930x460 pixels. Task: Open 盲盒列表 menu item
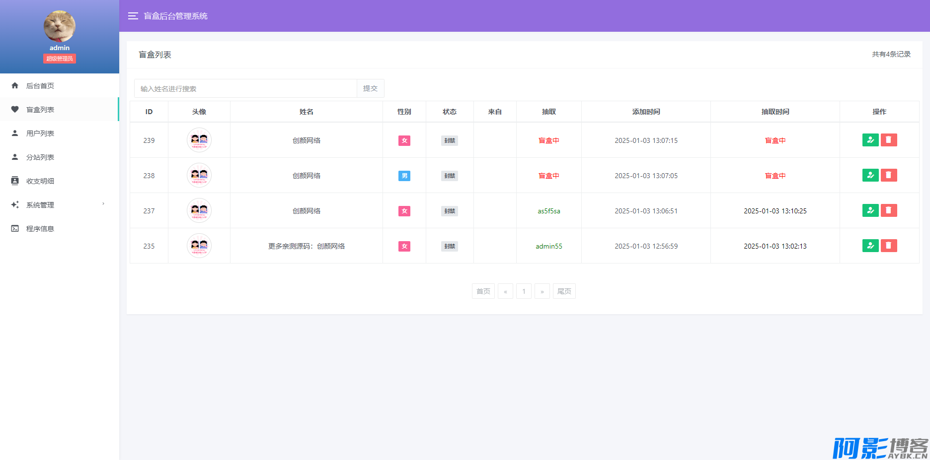[60, 109]
